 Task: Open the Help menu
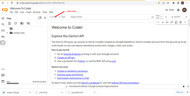pos(51,12)
